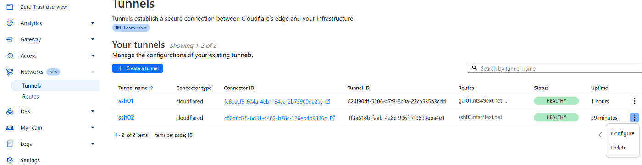Click the Access sidebar icon
Image resolution: width=642 pixels, height=165 pixels.
click(x=10, y=56)
